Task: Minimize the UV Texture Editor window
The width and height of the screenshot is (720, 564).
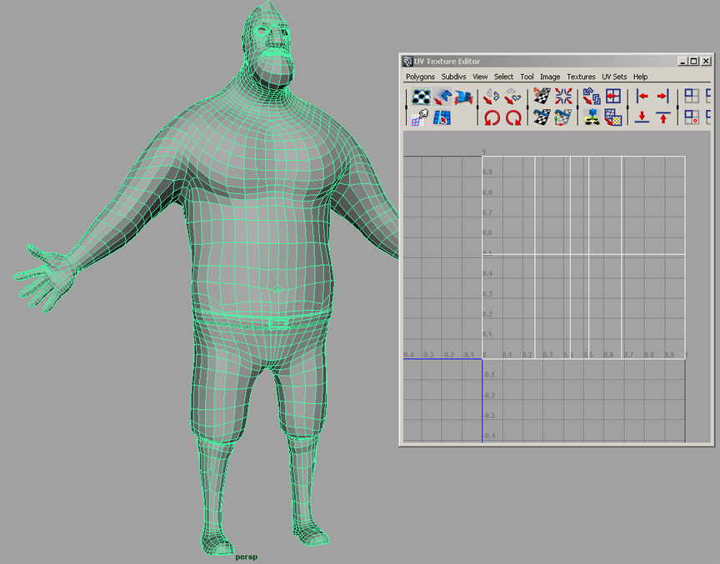Action: [x=682, y=61]
